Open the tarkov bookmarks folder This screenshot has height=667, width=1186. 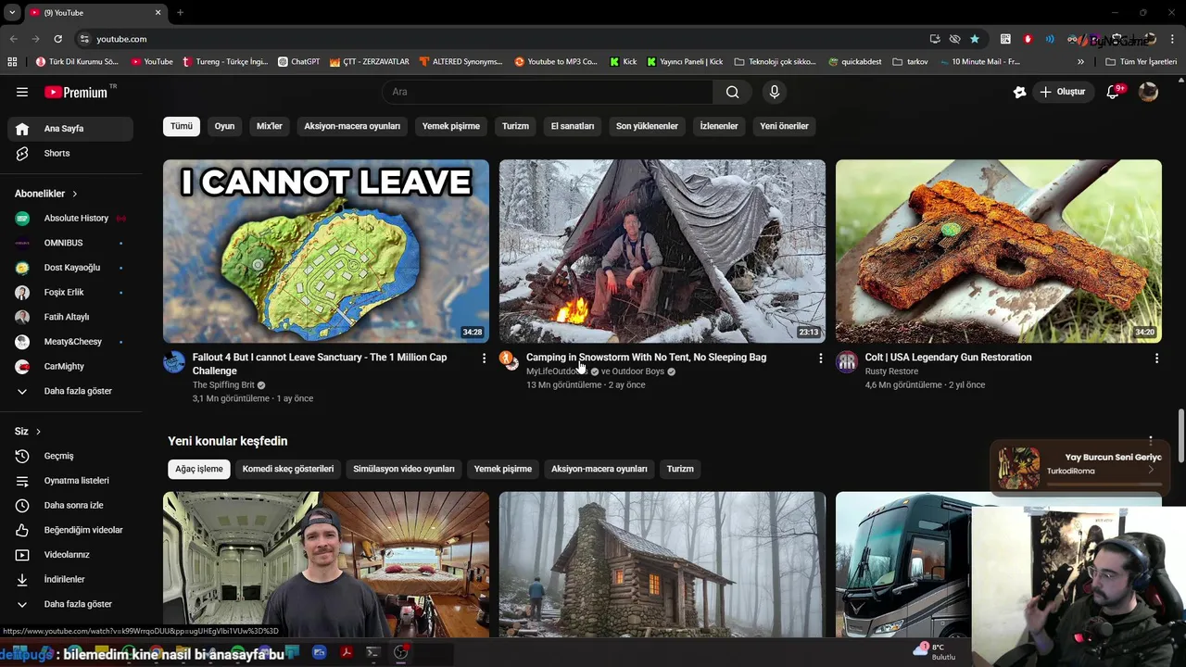pos(910,62)
